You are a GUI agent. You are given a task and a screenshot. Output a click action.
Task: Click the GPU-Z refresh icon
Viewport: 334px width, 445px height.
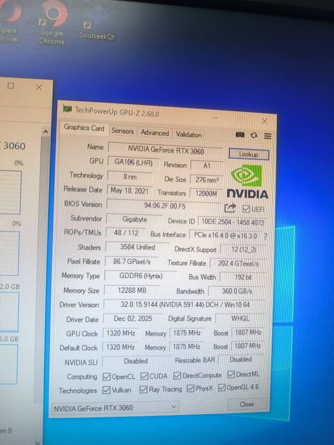pos(254,135)
